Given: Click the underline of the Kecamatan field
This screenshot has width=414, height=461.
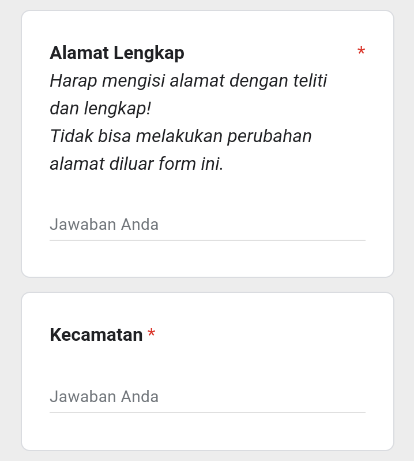Looking at the screenshot, I should point(207,412).
